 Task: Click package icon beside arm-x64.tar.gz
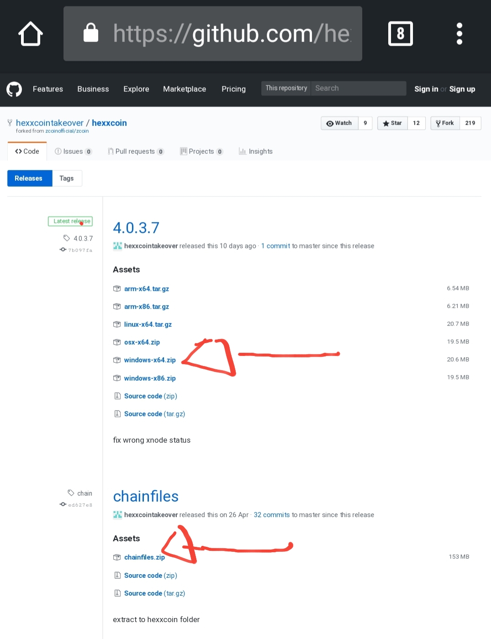click(117, 289)
